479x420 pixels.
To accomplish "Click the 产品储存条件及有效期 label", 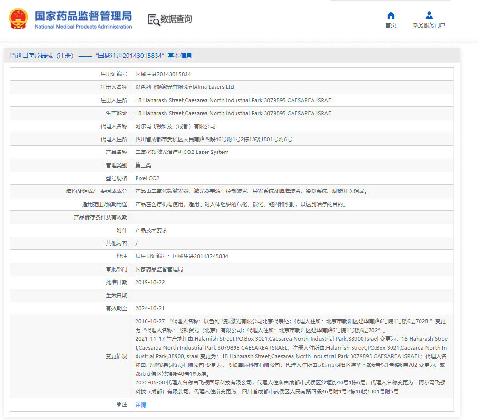I will point(100,217).
